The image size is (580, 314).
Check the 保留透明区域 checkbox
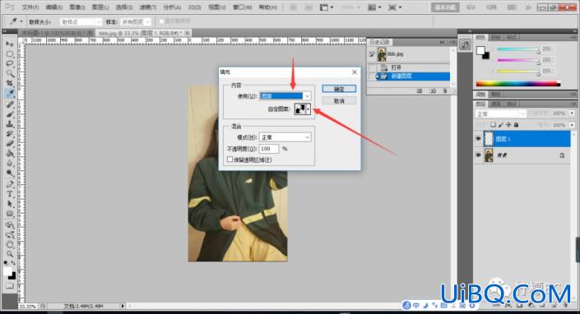pyautogui.click(x=230, y=159)
